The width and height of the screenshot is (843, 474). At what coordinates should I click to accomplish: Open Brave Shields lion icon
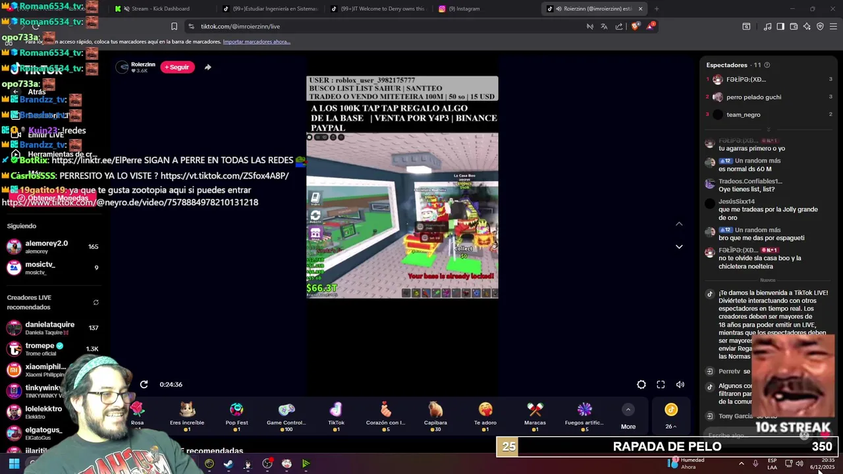pos(635,26)
